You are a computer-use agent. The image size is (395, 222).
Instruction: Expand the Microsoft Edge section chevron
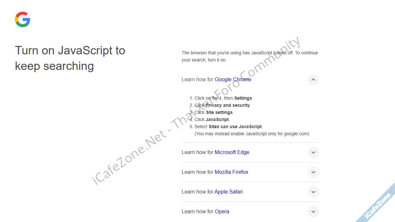click(x=313, y=152)
